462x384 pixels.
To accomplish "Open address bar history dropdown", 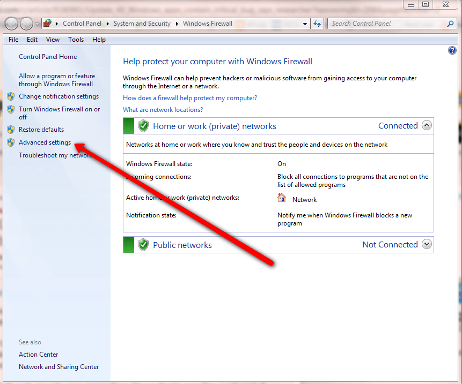I will pyautogui.click(x=305, y=24).
